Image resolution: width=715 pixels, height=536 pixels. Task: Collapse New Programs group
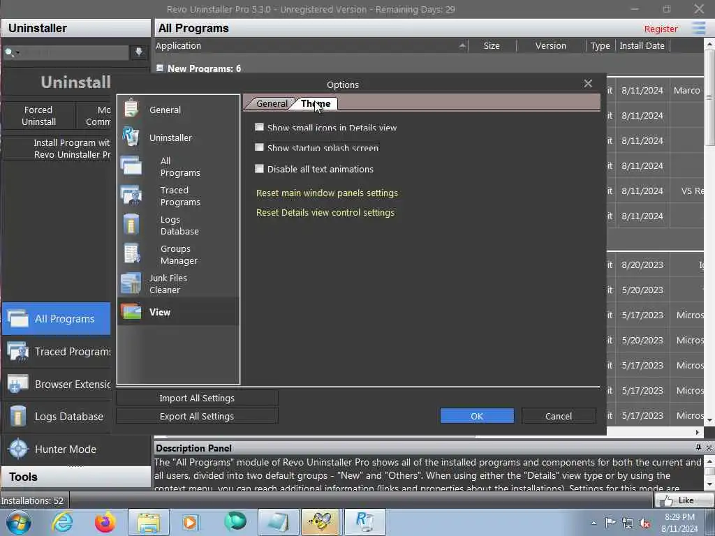pos(160,68)
